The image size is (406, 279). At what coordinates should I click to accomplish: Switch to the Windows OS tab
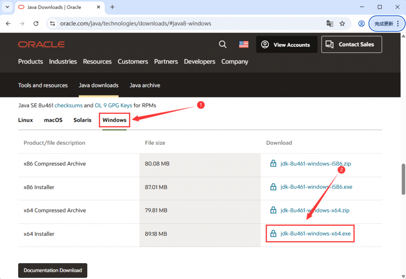point(114,120)
